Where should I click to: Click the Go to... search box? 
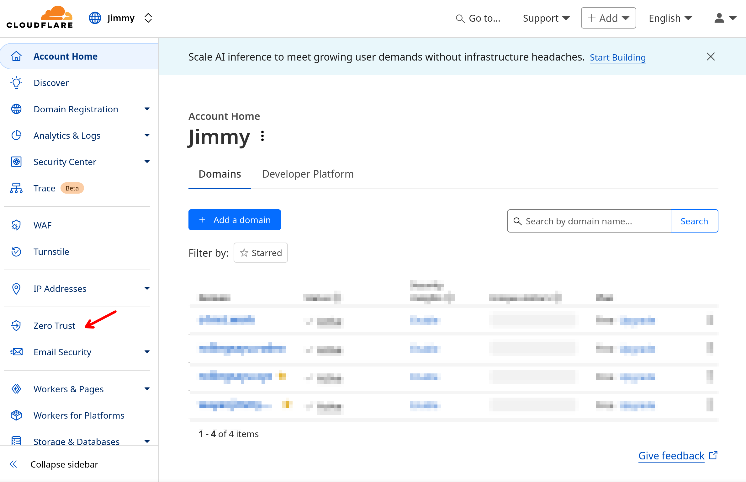point(478,18)
